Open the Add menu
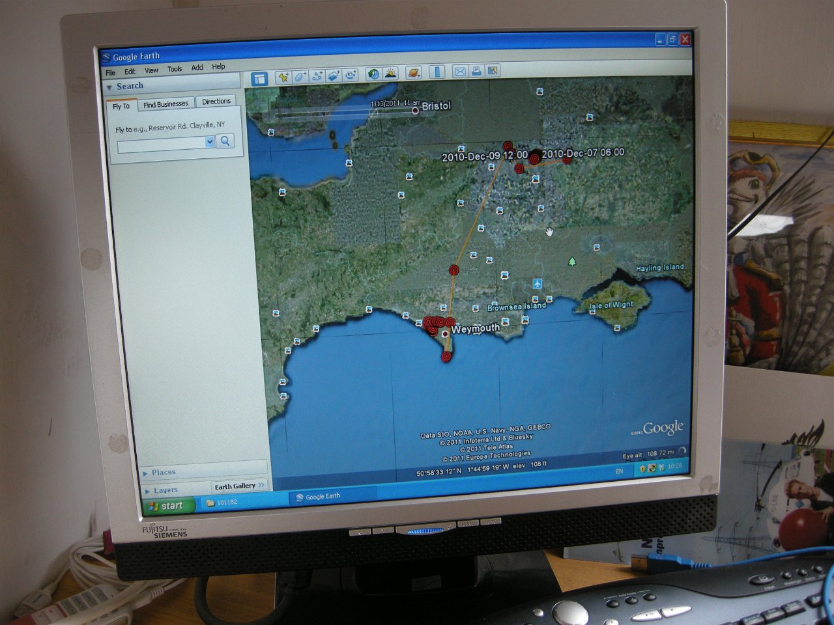 (197, 68)
